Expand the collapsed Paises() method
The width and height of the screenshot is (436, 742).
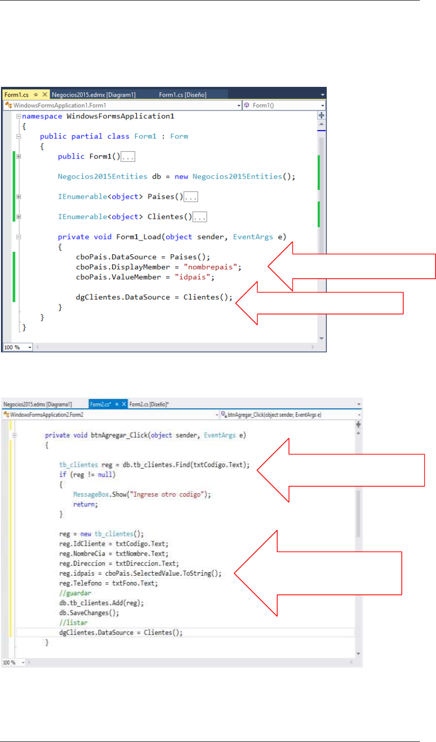[19, 197]
